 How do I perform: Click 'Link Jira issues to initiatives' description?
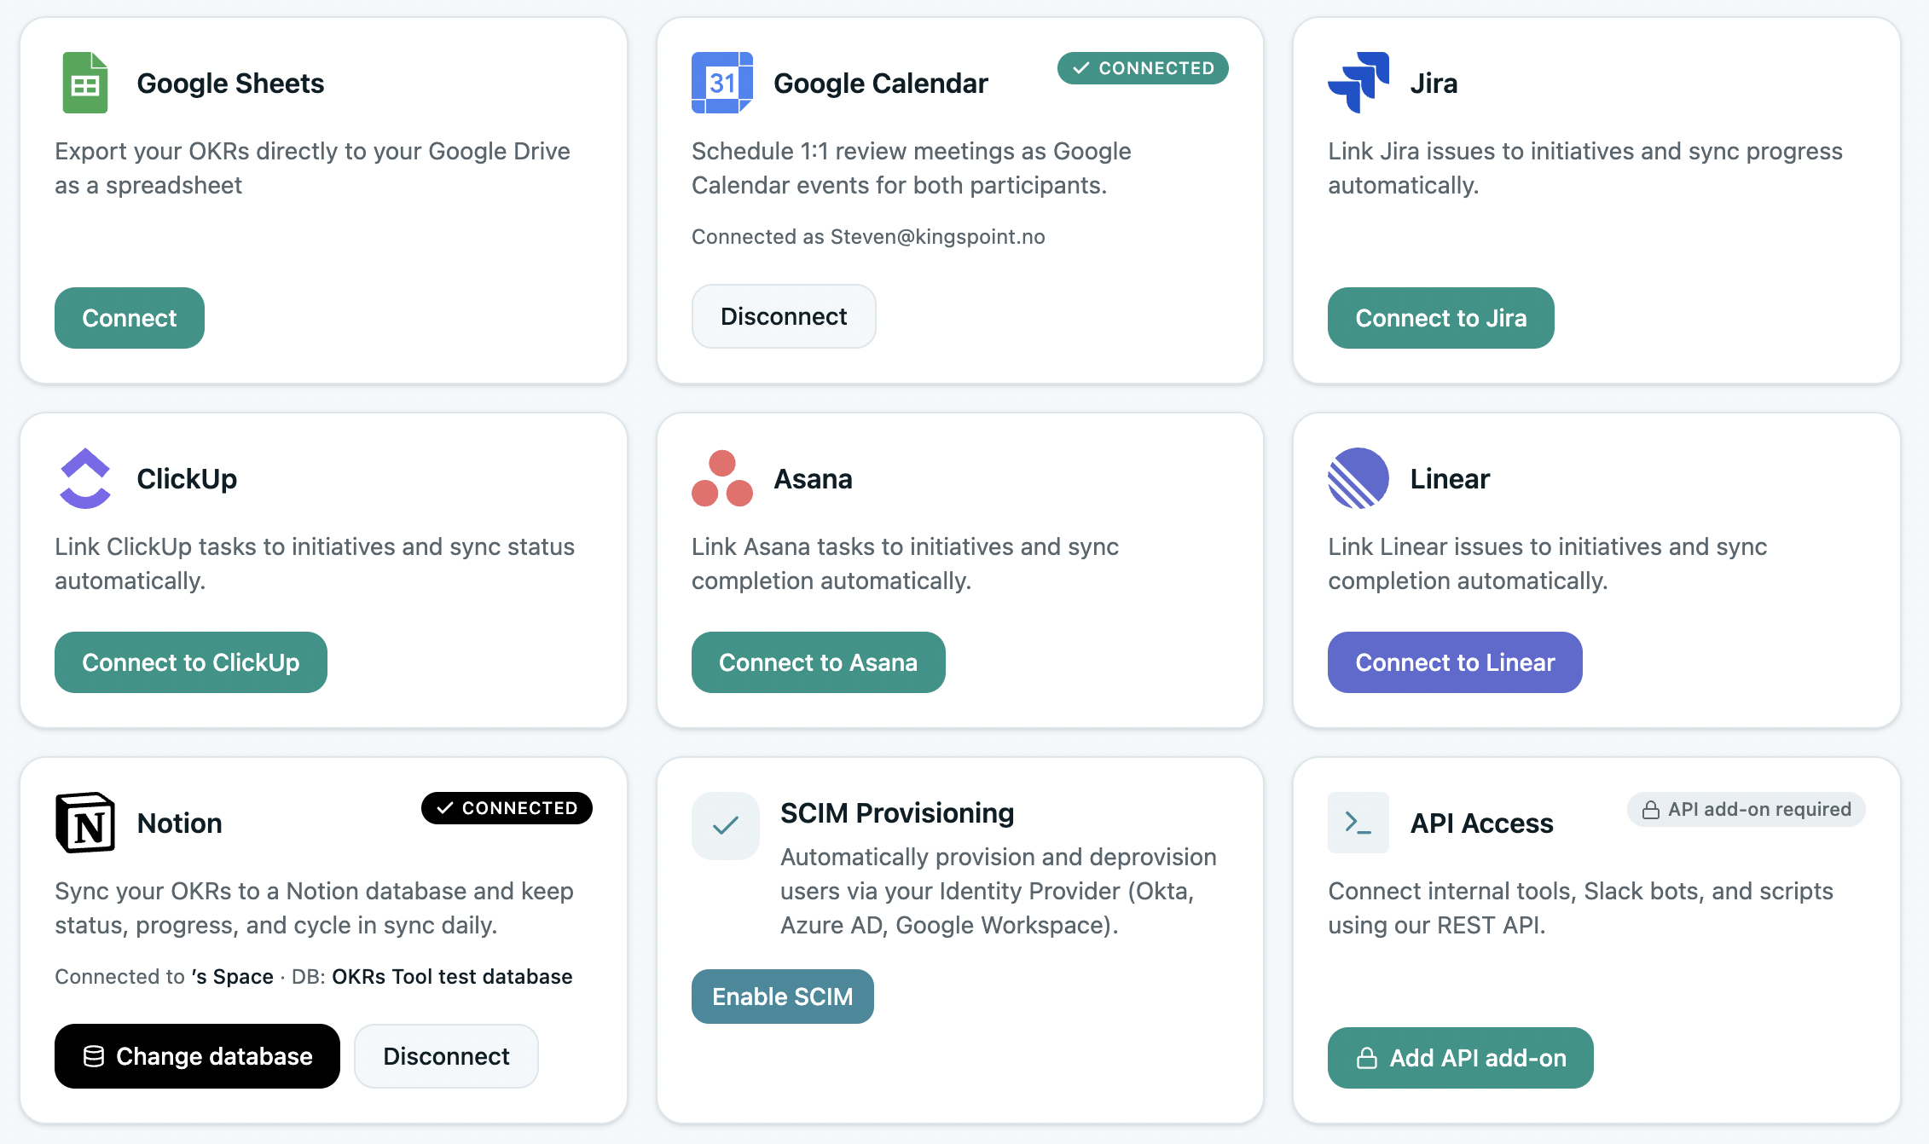(x=1585, y=168)
